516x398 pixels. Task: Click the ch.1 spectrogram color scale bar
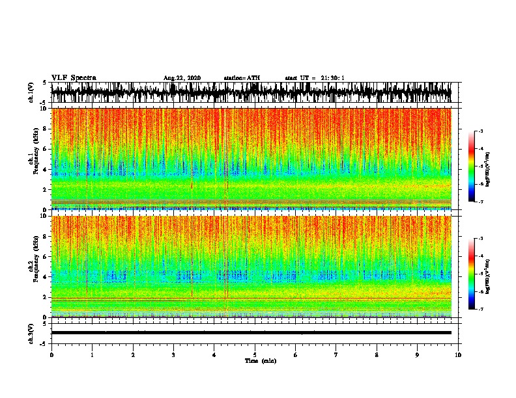pyautogui.click(x=472, y=166)
